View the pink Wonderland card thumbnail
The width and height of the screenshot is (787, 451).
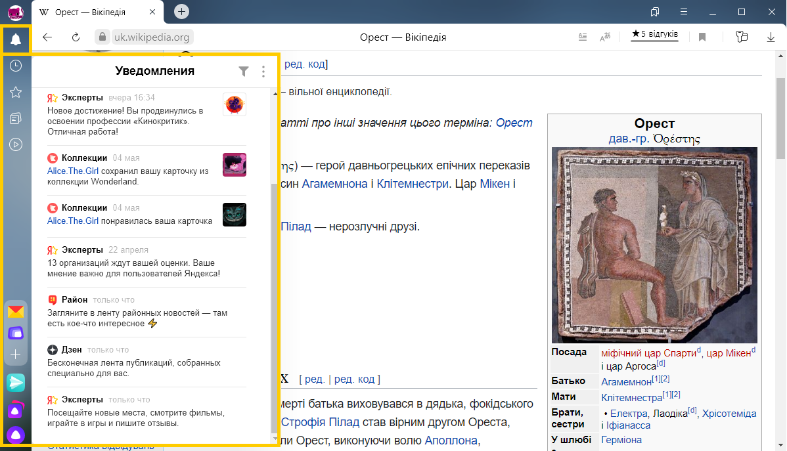pos(235,165)
